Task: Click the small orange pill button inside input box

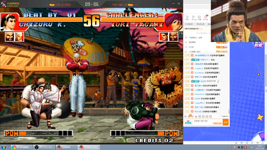Action: [x=217, y=123]
